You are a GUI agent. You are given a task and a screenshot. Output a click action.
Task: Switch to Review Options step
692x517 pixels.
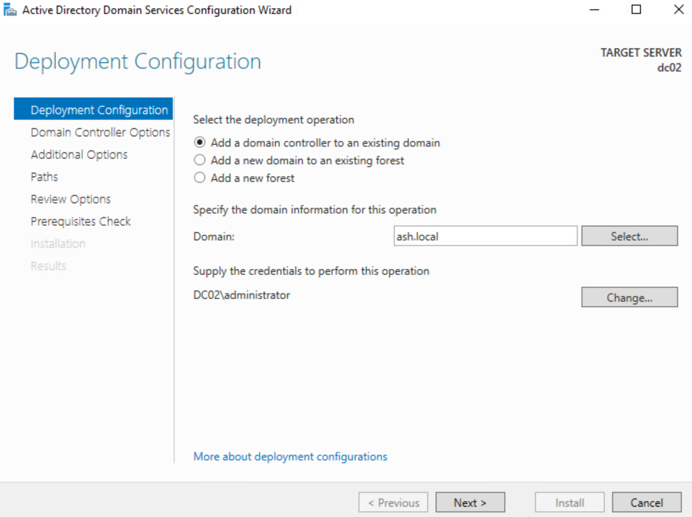pos(71,199)
